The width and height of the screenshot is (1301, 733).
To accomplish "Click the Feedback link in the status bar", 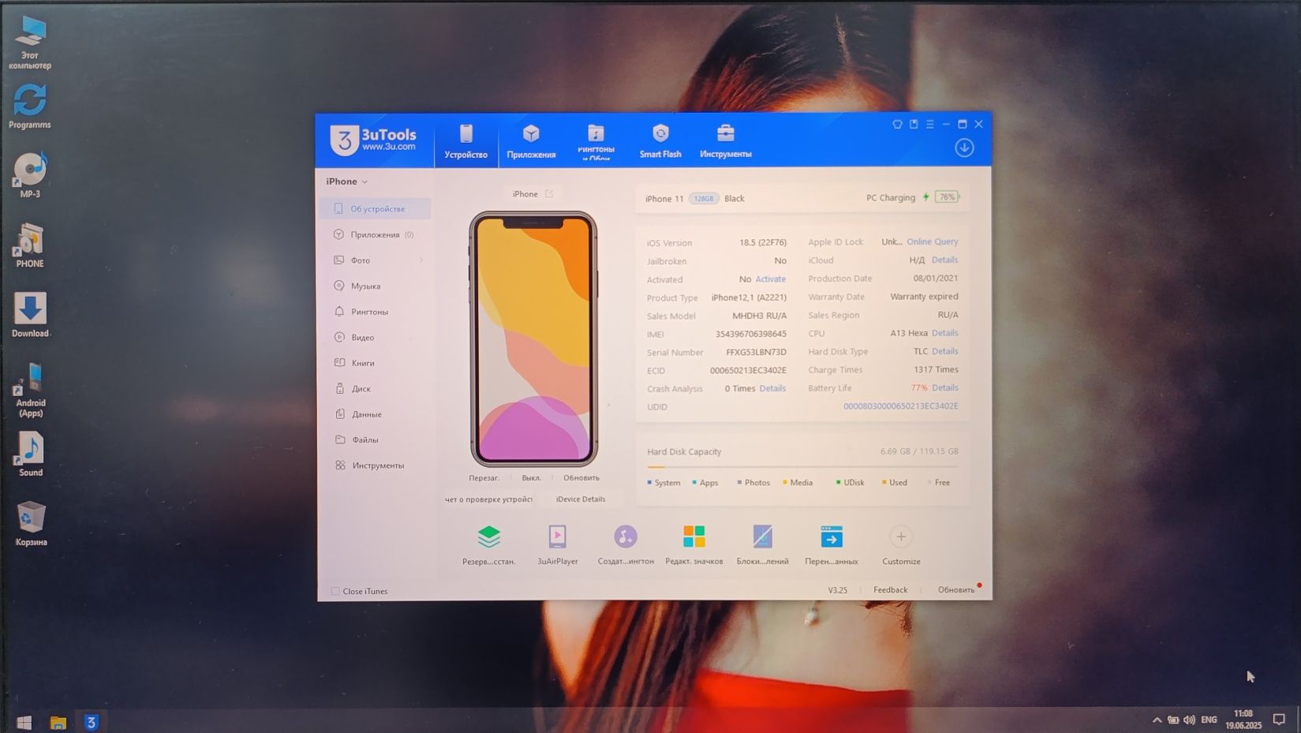I will [890, 590].
